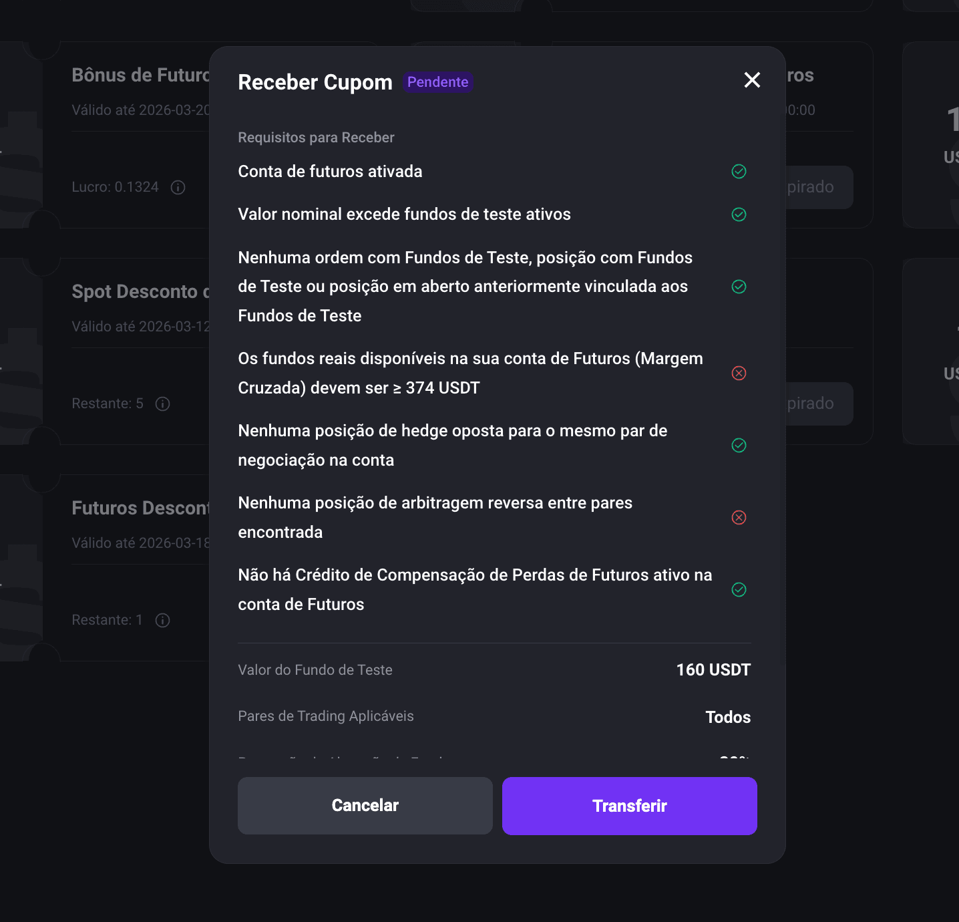The image size is (959, 922).
Task: Click info icon beside Restante: 5
Action: (x=162, y=404)
